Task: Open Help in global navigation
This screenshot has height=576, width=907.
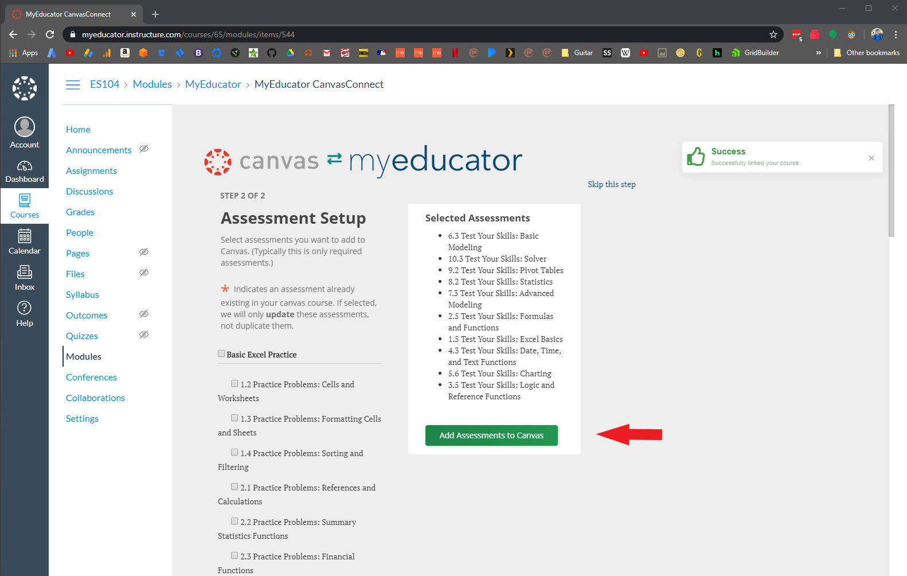Action: [25, 314]
